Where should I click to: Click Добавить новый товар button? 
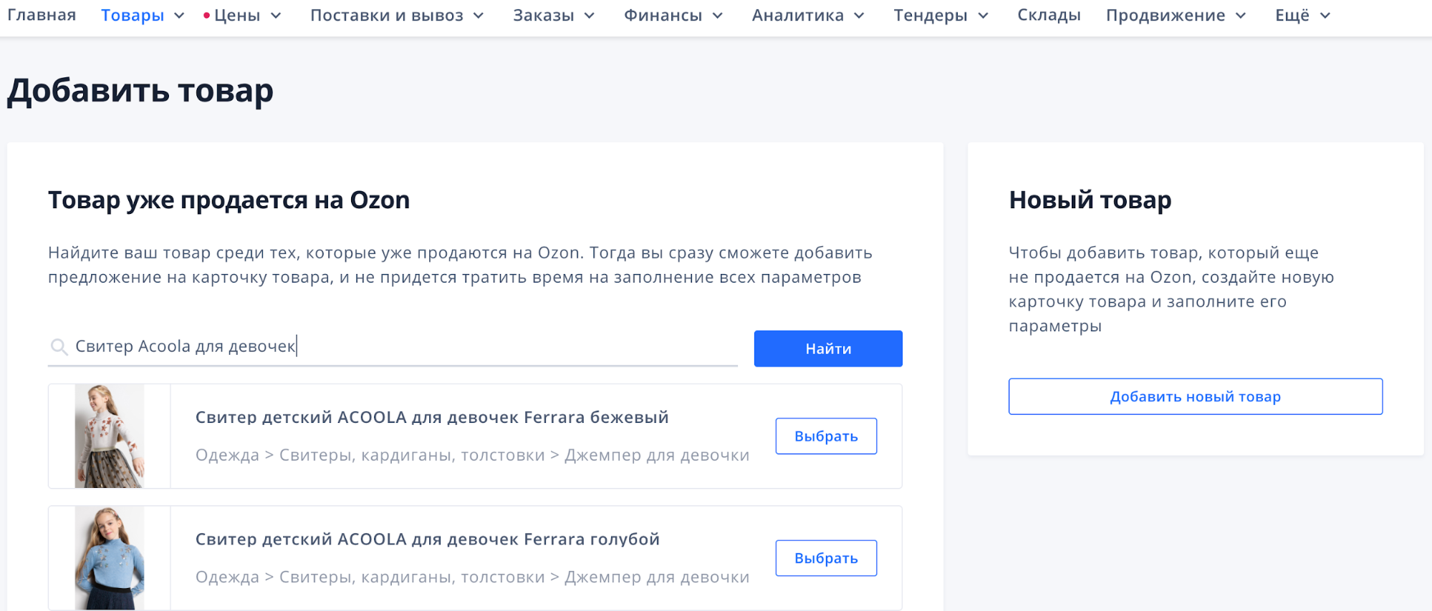pos(1196,396)
